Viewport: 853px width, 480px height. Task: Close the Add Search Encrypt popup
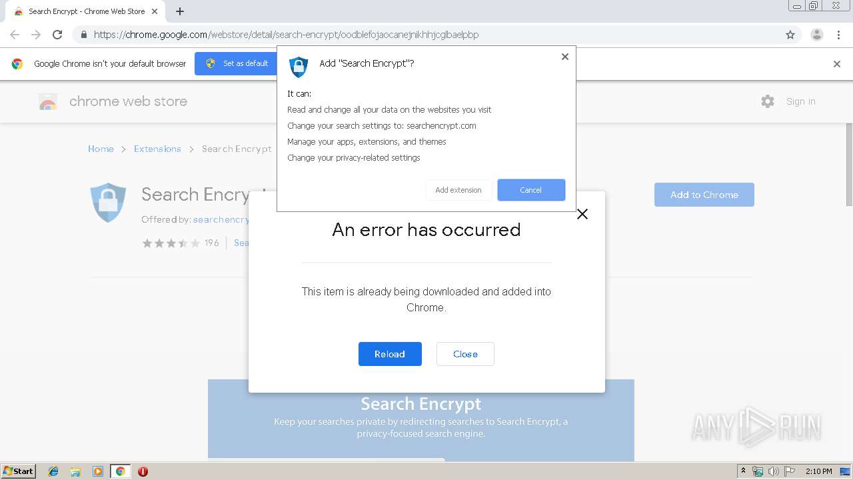pos(565,57)
